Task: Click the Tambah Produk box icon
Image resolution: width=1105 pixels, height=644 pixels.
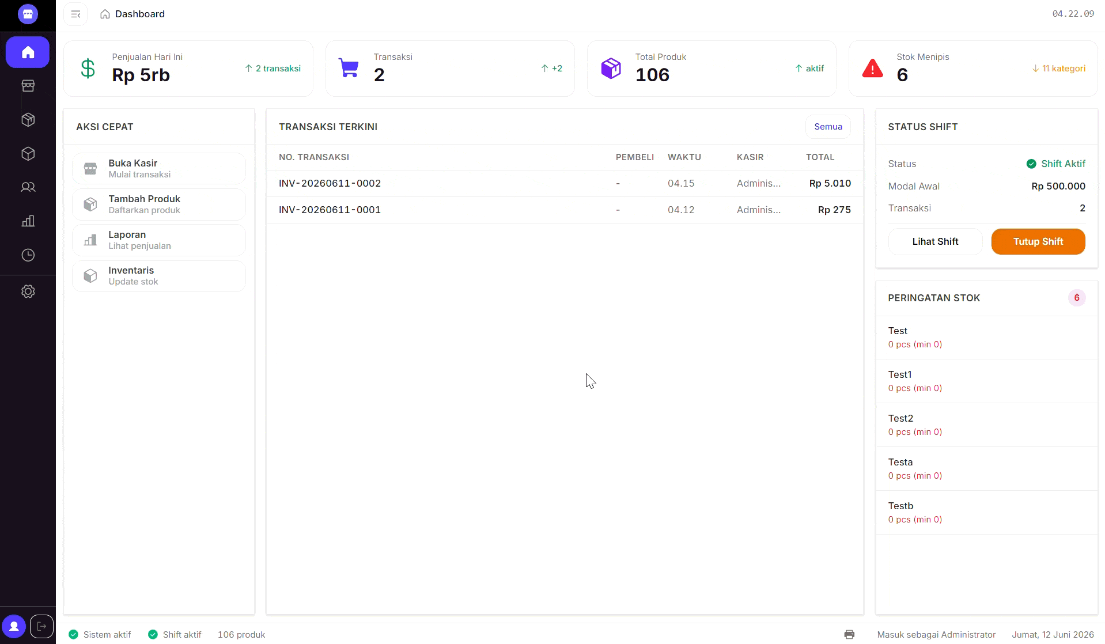Action: (90, 204)
